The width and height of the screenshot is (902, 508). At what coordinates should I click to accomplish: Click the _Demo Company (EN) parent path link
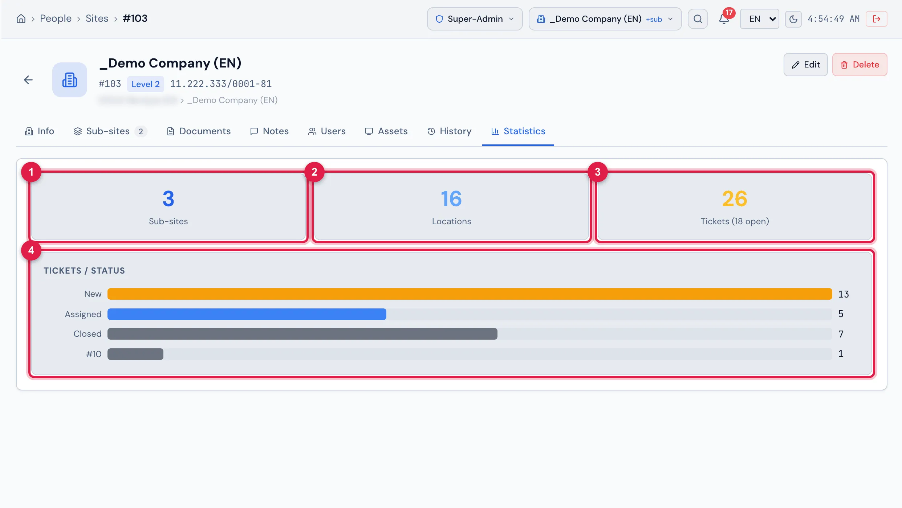pos(232,100)
